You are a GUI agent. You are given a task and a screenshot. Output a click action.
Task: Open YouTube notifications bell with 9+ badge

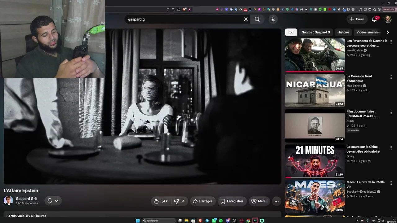(374, 19)
